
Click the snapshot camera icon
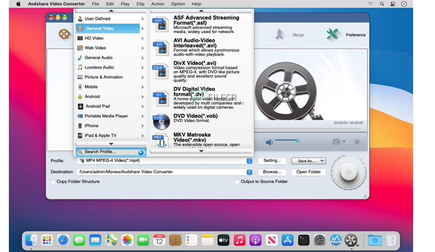pyautogui.click(x=336, y=142)
